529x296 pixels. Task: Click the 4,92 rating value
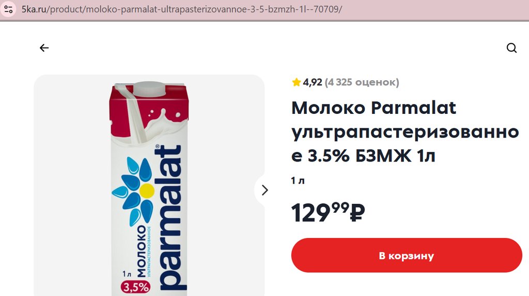(x=313, y=82)
